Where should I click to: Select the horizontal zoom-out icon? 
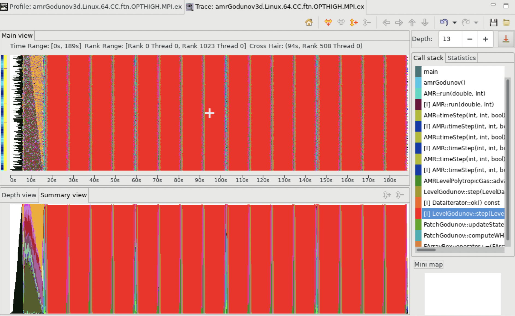[341, 23]
